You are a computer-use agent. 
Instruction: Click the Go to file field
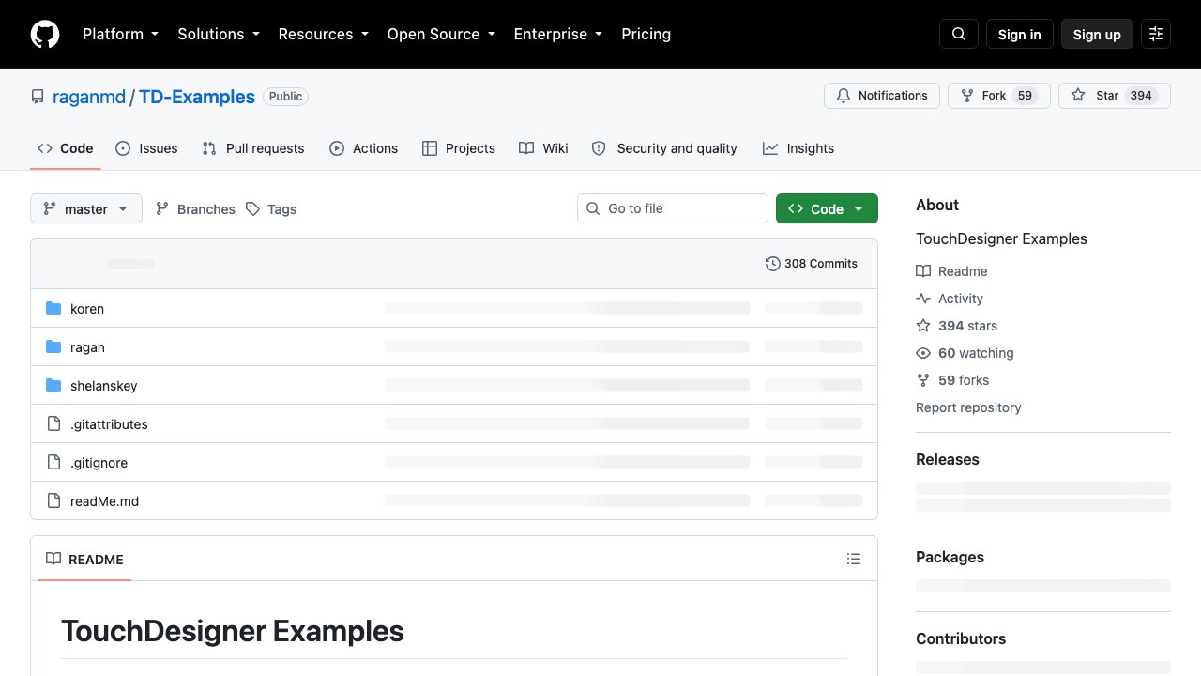pos(673,208)
